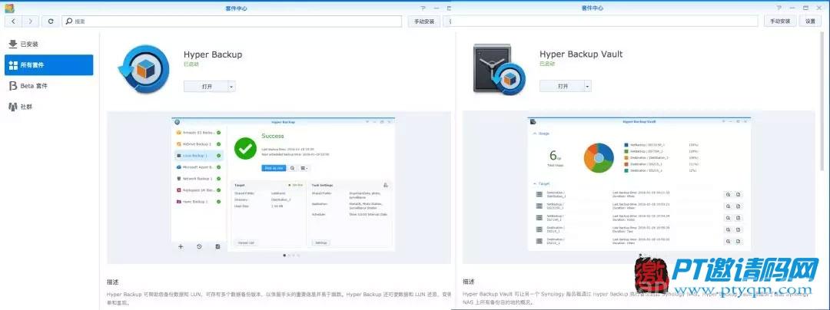Refresh the package list
Image resolution: width=830 pixels, height=310 pixels.
click(50, 21)
